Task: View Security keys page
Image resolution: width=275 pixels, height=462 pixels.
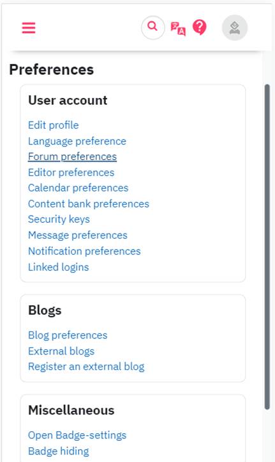Action: pos(59,219)
